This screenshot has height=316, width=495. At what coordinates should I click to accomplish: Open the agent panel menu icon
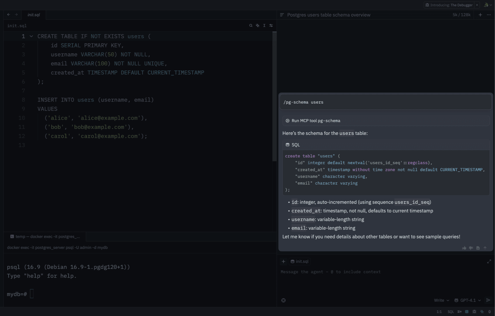click(x=488, y=15)
